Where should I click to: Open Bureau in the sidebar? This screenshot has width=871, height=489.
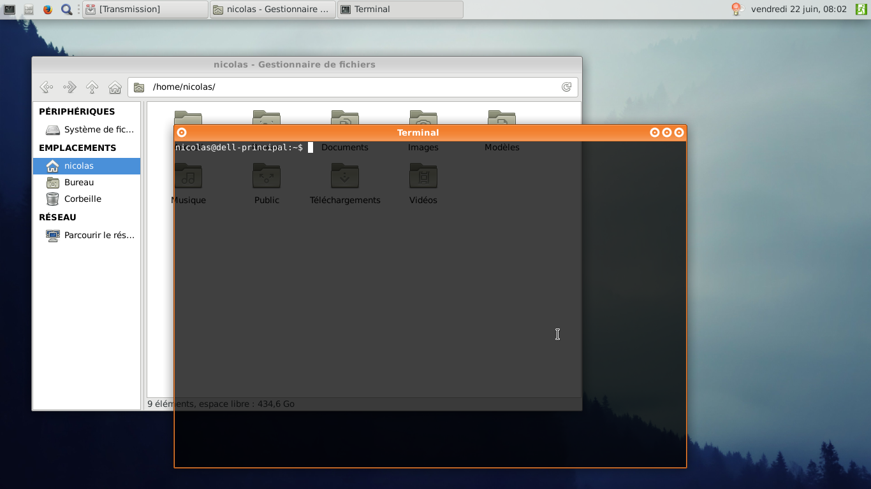pos(87,182)
